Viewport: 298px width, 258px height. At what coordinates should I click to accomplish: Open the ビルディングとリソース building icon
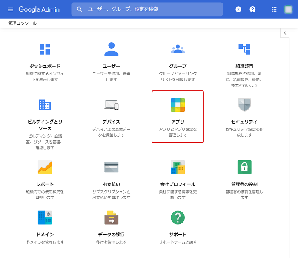click(x=45, y=105)
